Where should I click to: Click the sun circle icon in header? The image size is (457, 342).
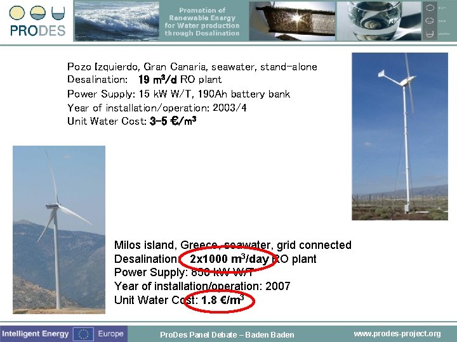point(17,13)
